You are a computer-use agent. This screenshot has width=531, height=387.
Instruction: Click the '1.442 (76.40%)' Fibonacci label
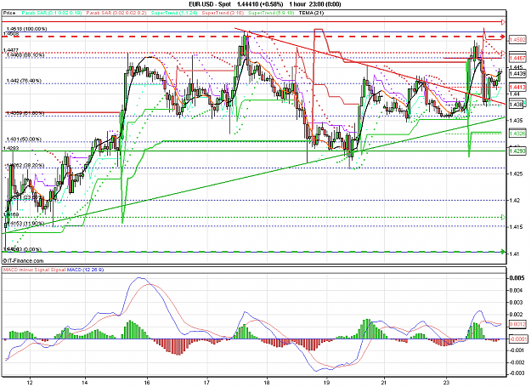click(24, 81)
